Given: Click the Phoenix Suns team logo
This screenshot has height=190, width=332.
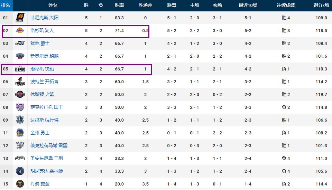Looking at the screenshot, I should (20, 18).
